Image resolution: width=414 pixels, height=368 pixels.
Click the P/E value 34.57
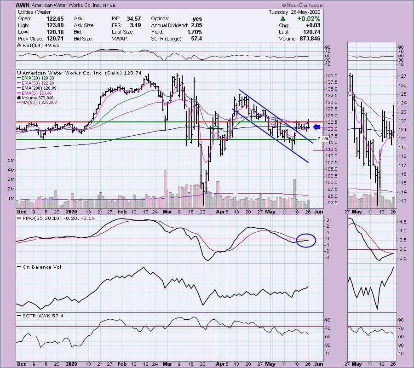[133, 19]
